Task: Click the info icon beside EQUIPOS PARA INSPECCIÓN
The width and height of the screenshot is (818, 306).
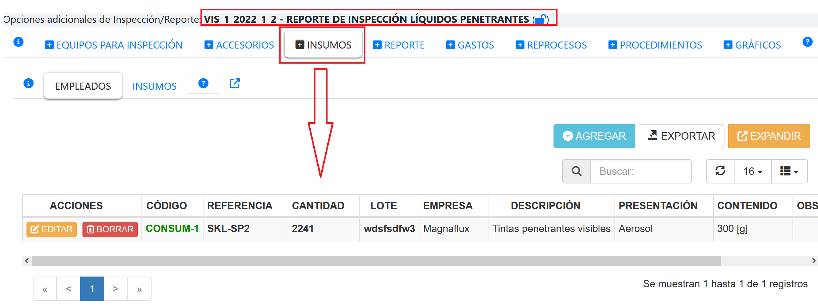Action: [18, 42]
